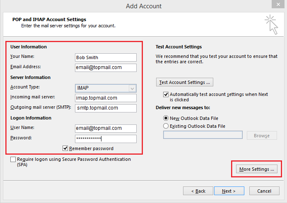The image size is (287, 203).
Task: Click into the Password field
Action: [x=106, y=139]
